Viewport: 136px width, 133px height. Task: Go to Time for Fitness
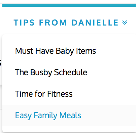[44, 94]
